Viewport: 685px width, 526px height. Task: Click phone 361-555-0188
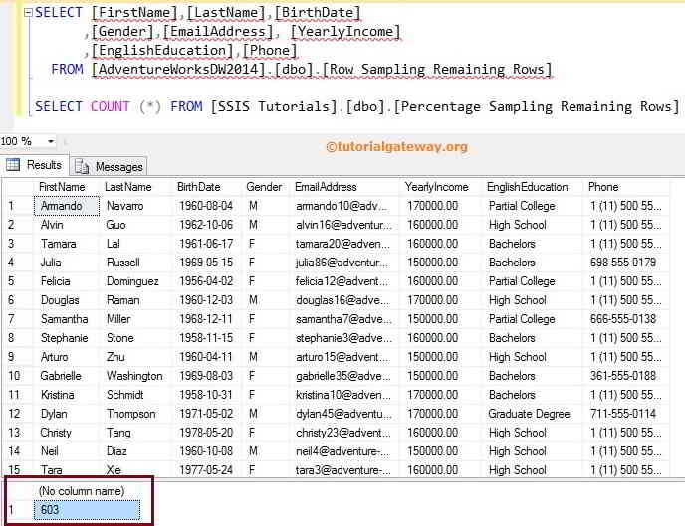click(x=626, y=376)
